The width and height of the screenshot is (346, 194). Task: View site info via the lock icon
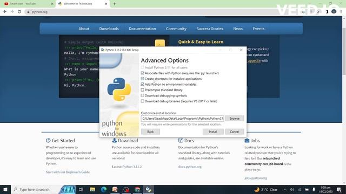pyautogui.click(x=28, y=12)
